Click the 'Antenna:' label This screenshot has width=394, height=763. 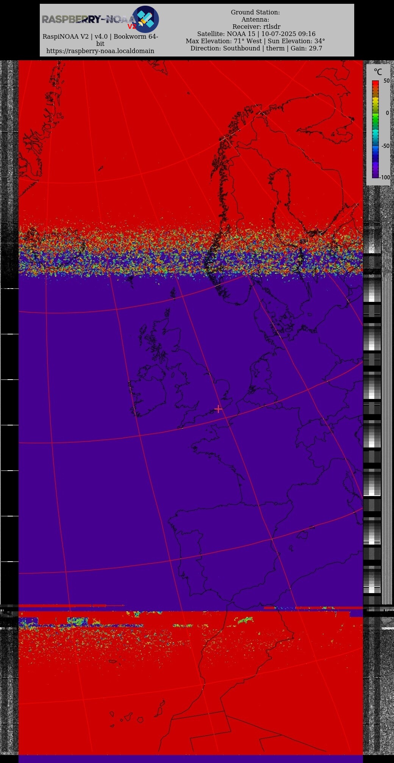tap(255, 20)
